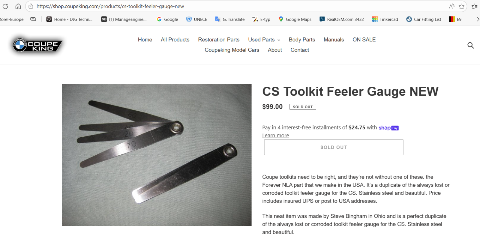Click the Read Aloud icon in address bar
The image size is (480, 242).
[x=451, y=6]
